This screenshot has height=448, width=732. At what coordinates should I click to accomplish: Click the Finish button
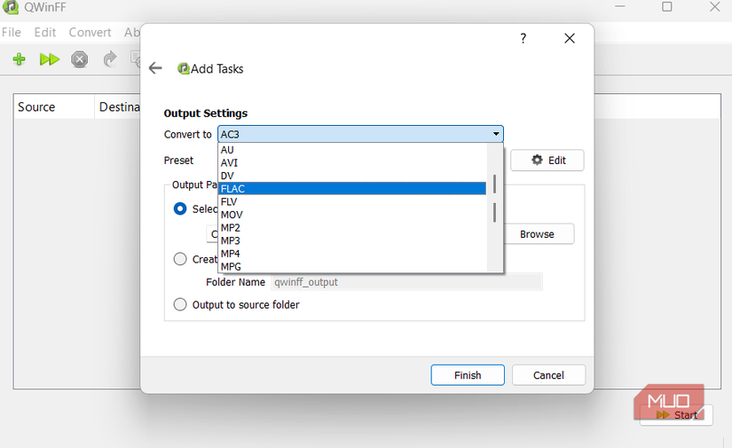(468, 375)
